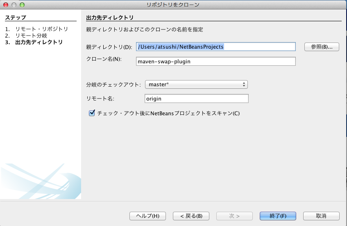Go back using the < 戻る(B) button
347x226 pixels.
pos(191,216)
